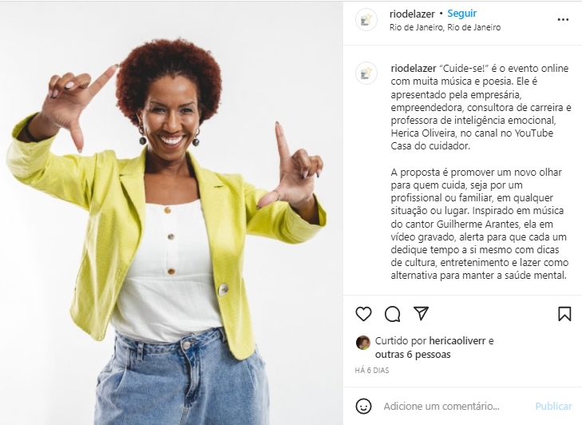This screenshot has height=425, width=582.
Task: View outras 6 pessoas likes list
Action: [413, 355]
